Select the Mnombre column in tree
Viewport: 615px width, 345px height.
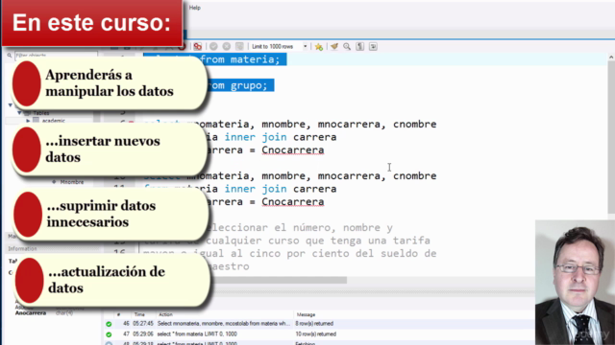click(x=72, y=182)
